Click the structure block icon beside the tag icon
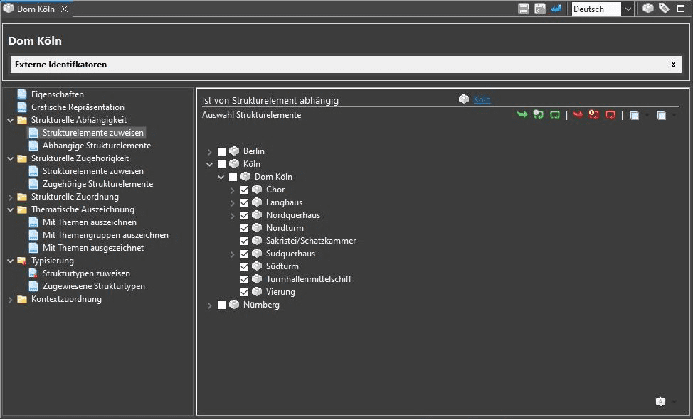 click(648, 9)
